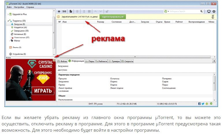Click the Twitter icon in status bar
The height and width of the screenshot is (138, 222).
click(203, 103)
